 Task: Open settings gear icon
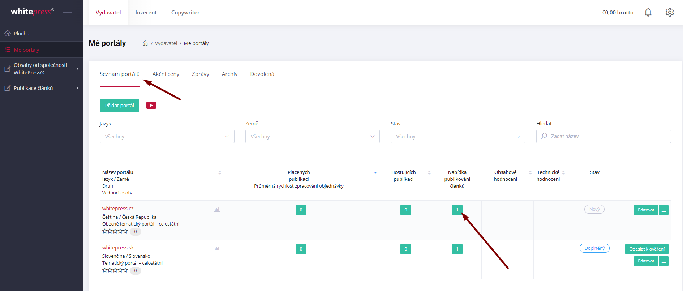pos(670,13)
